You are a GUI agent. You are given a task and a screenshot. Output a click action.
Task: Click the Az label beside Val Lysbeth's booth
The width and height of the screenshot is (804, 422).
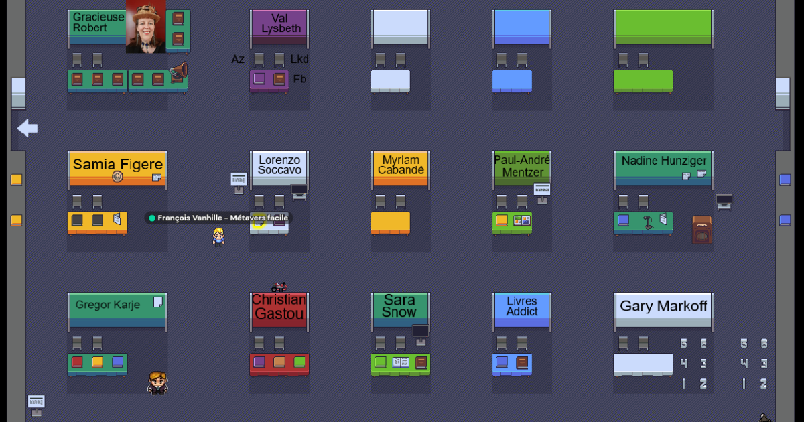pyautogui.click(x=238, y=59)
